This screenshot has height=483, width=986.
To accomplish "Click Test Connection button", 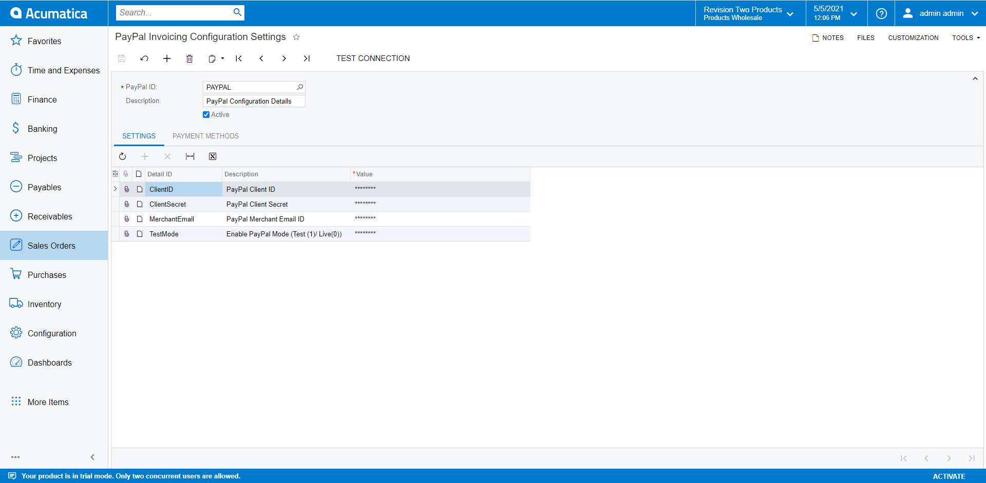I will (373, 58).
